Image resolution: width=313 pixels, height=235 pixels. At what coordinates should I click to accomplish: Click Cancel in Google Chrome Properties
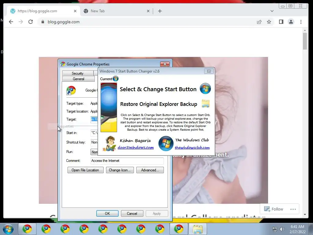point(132,213)
